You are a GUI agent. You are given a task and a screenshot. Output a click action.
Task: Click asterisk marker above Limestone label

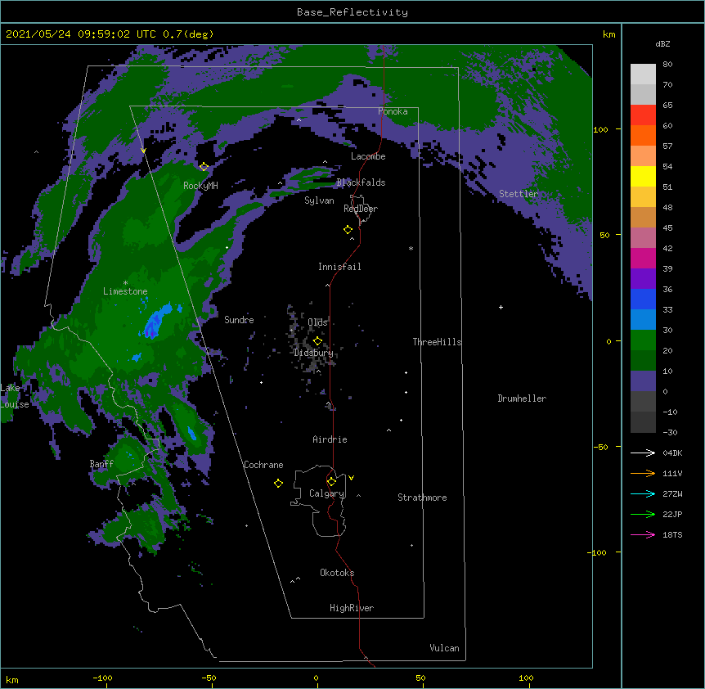tap(125, 282)
